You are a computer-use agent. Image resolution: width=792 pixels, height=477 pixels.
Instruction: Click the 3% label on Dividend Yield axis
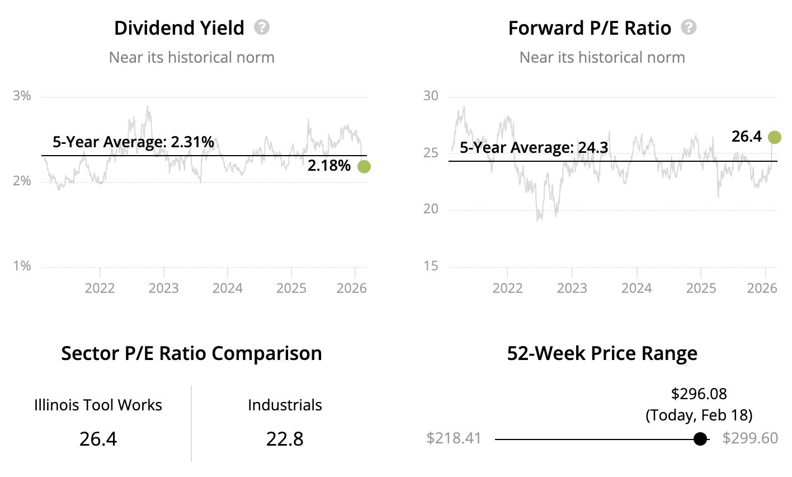22,96
